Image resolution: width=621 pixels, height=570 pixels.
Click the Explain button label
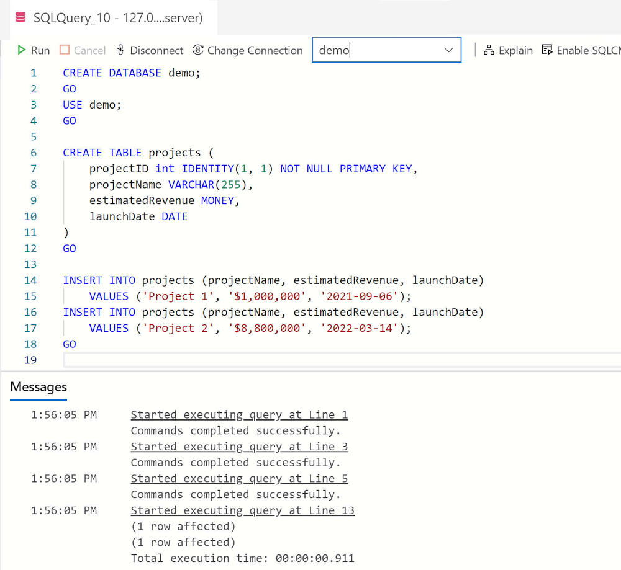pos(515,51)
